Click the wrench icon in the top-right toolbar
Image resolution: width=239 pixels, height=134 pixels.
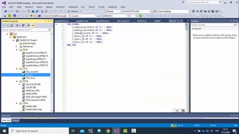coord(198,12)
